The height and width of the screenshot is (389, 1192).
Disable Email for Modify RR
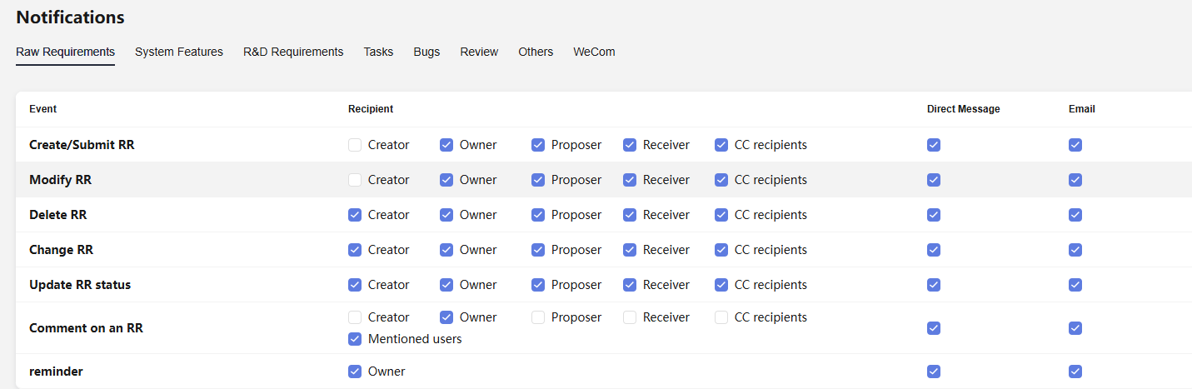click(1075, 180)
